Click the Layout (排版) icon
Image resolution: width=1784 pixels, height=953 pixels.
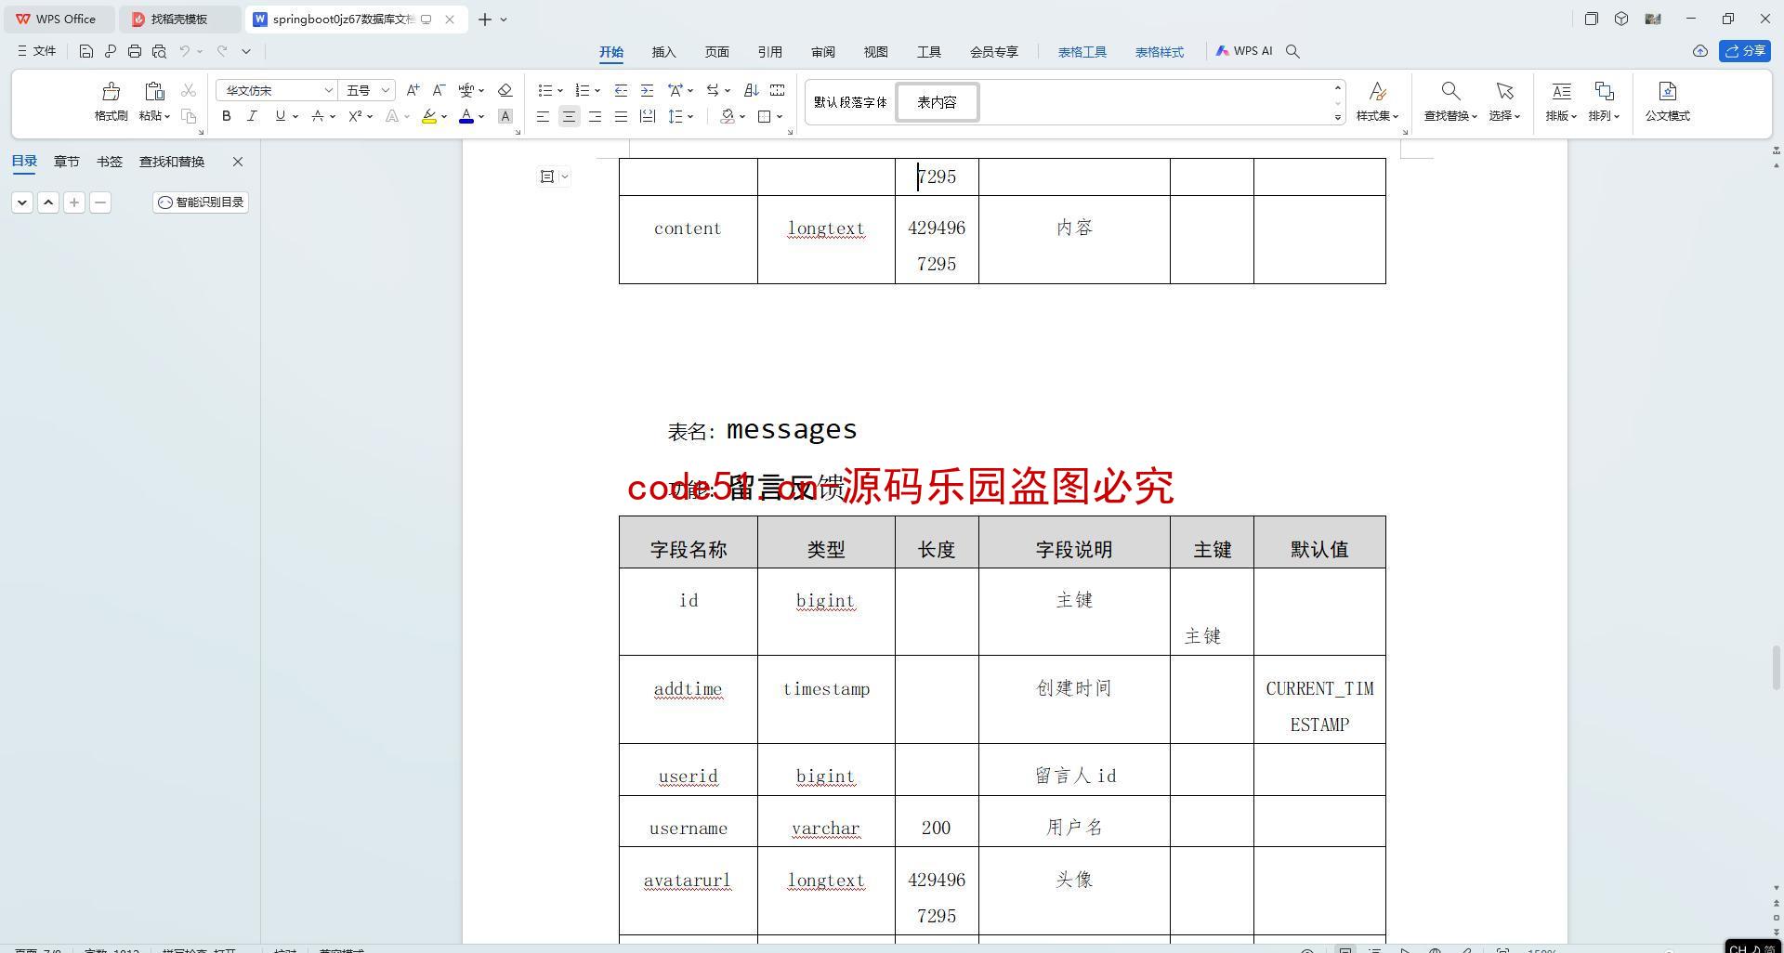[1561, 91]
